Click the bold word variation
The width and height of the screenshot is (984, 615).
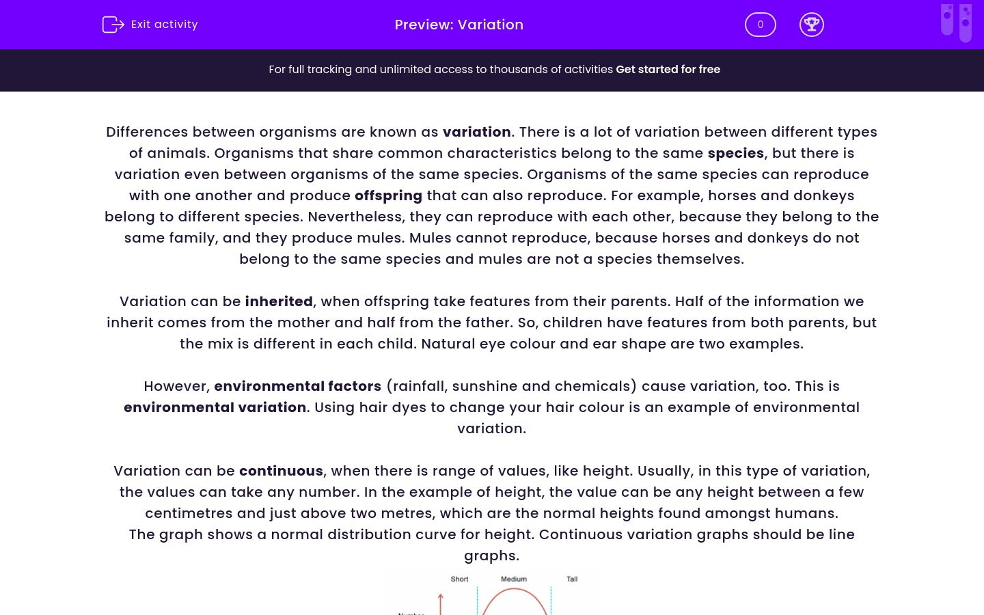tap(476, 132)
